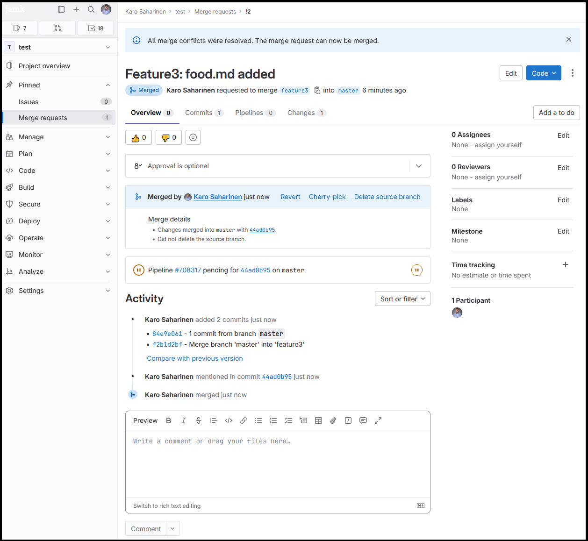This screenshot has width=588, height=541.
Task: Open search from the top sidebar icon
Action: [x=91, y=9]
